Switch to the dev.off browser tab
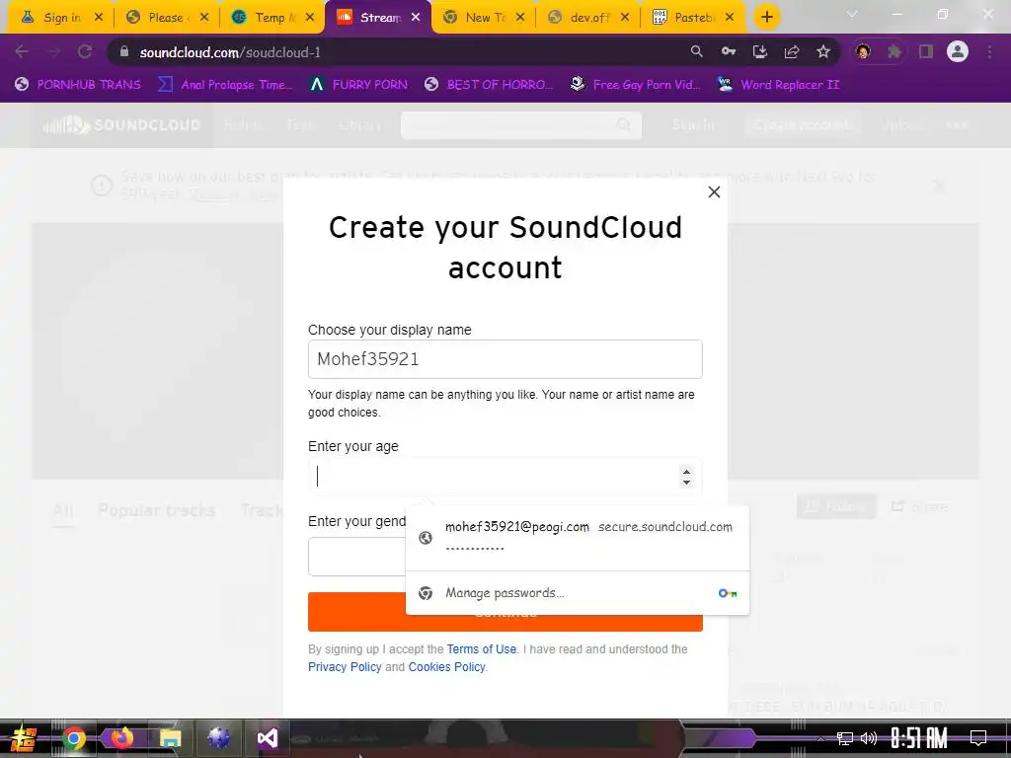 (586, 18)
